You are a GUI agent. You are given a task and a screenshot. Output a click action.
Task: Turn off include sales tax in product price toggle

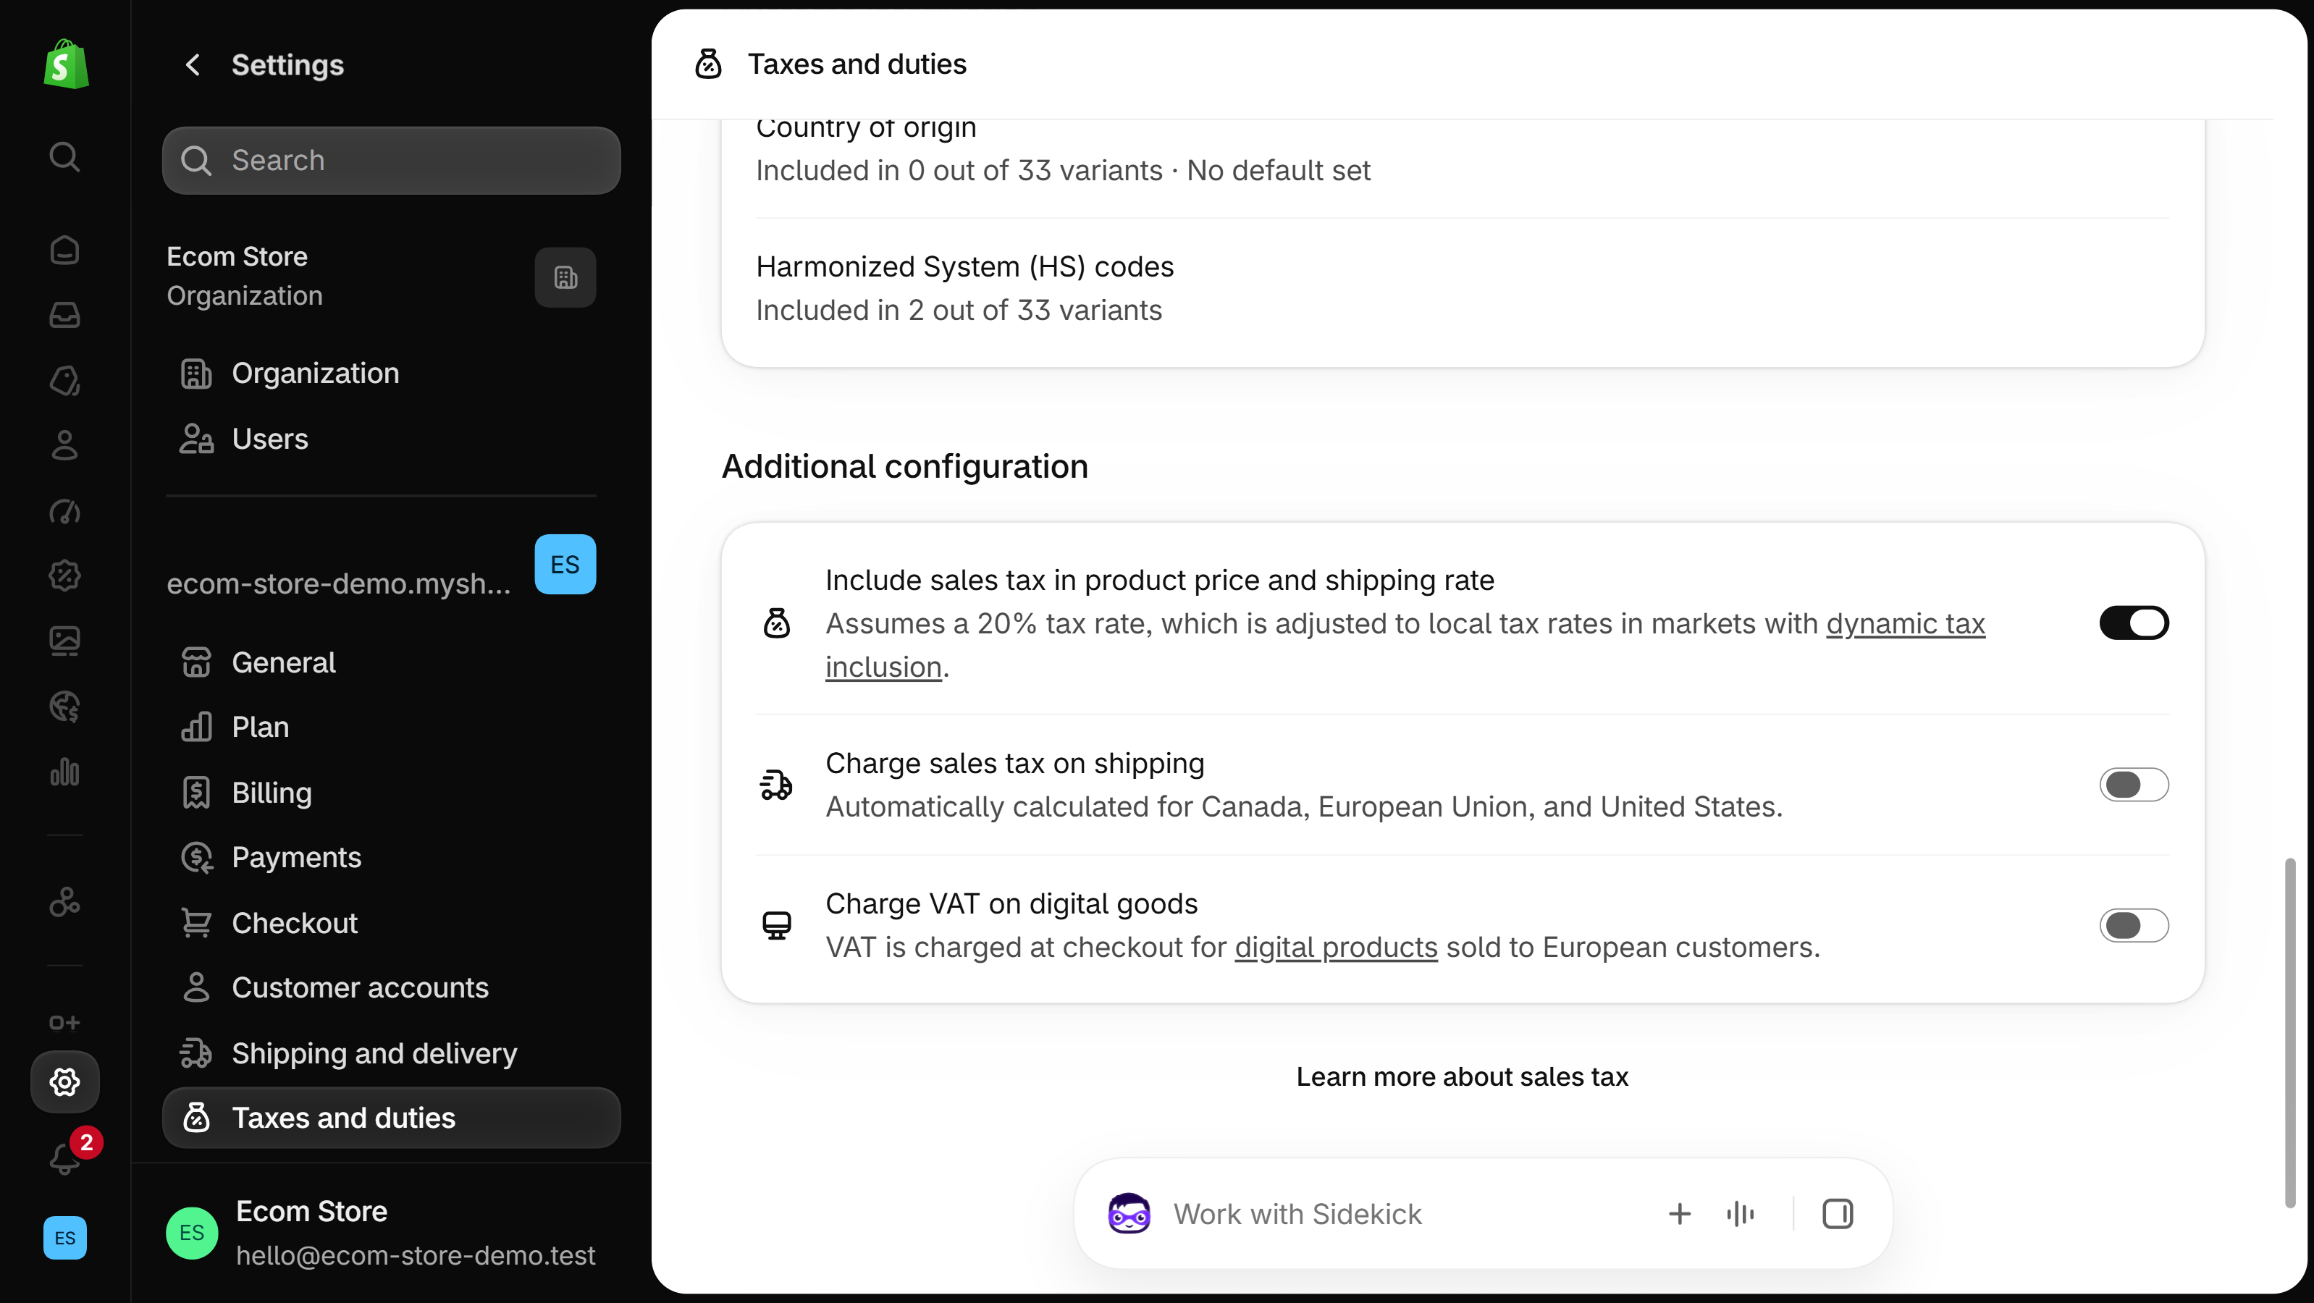click(x=2134, y=623)
